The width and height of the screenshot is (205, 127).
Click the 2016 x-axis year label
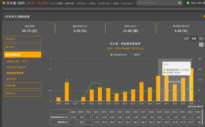(125, 104)
